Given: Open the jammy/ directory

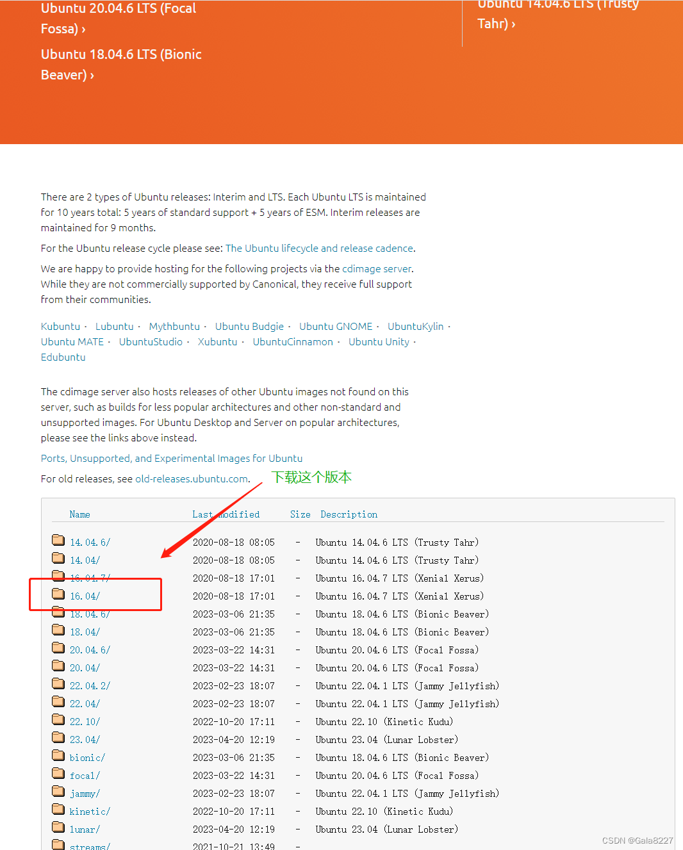Looking at the screenshot, I should (x=85, y=794).
